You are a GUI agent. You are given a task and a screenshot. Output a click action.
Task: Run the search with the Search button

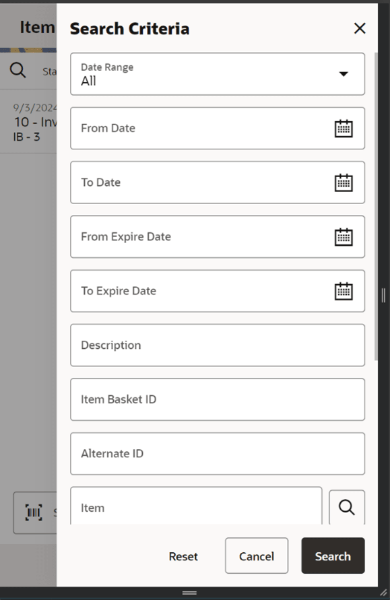pyautogui.click(x=333, y=556)
